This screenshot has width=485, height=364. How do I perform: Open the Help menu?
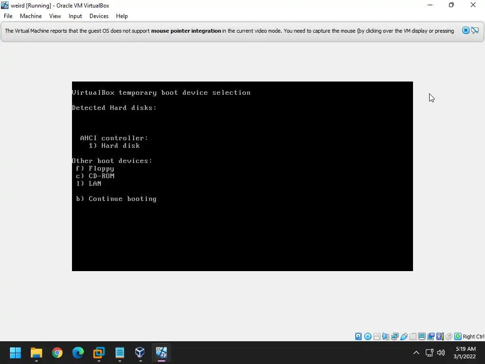coord(122,16)
